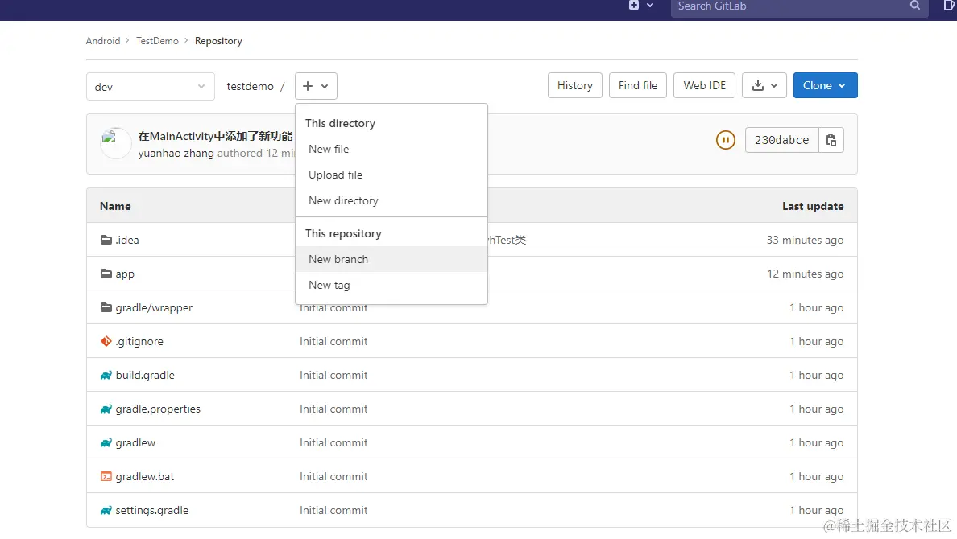Open the .idea directory name
The image size is (957, 539).
click(127, 240)
